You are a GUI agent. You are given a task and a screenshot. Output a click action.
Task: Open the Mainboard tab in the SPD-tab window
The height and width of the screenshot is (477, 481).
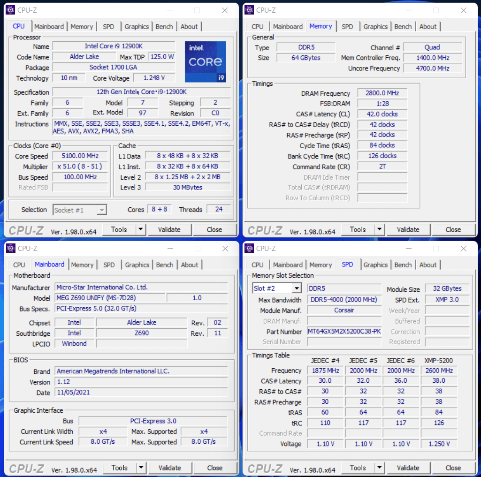click(x=288, y=265)
